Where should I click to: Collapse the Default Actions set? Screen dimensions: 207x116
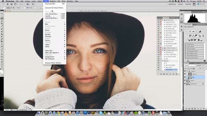[163, 20]
